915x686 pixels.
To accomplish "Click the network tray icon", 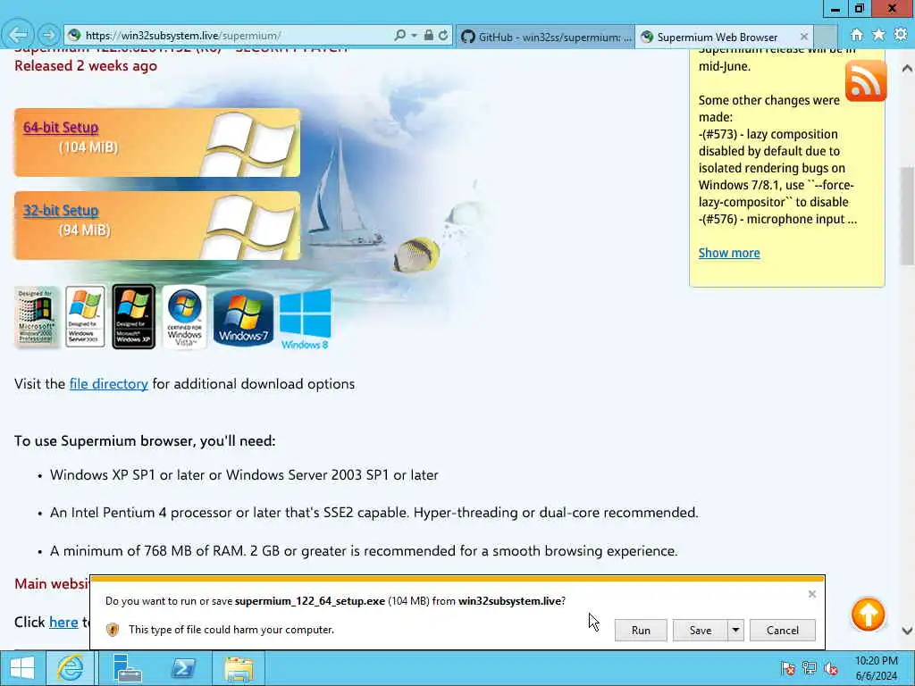I will coord(810,668).
